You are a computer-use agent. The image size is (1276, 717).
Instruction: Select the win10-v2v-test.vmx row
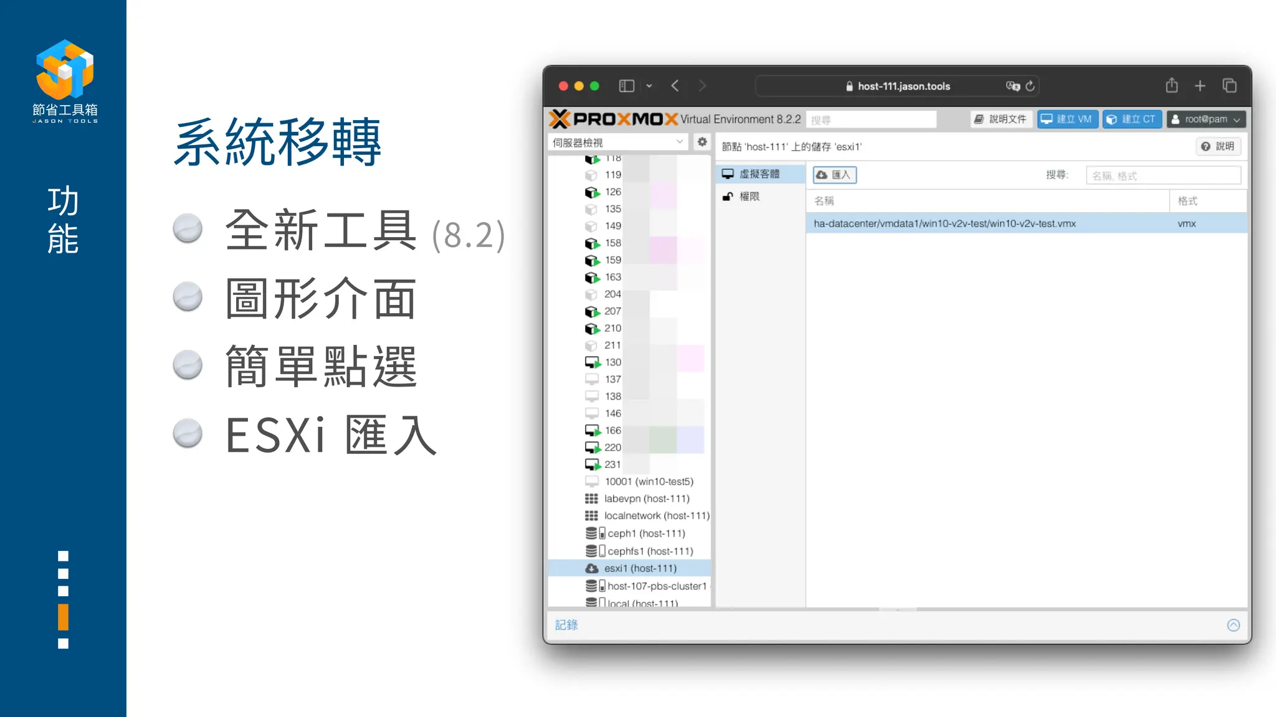(x=1026, y=223)
